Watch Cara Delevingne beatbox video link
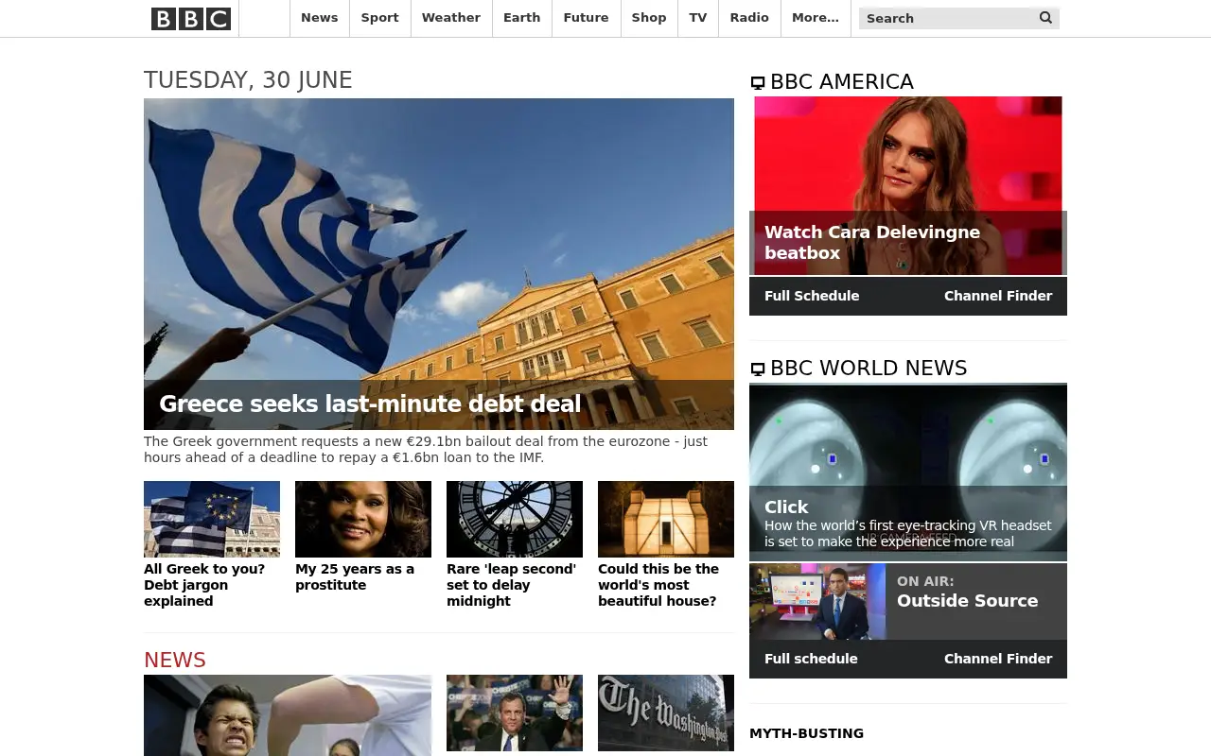 point(872,243)
